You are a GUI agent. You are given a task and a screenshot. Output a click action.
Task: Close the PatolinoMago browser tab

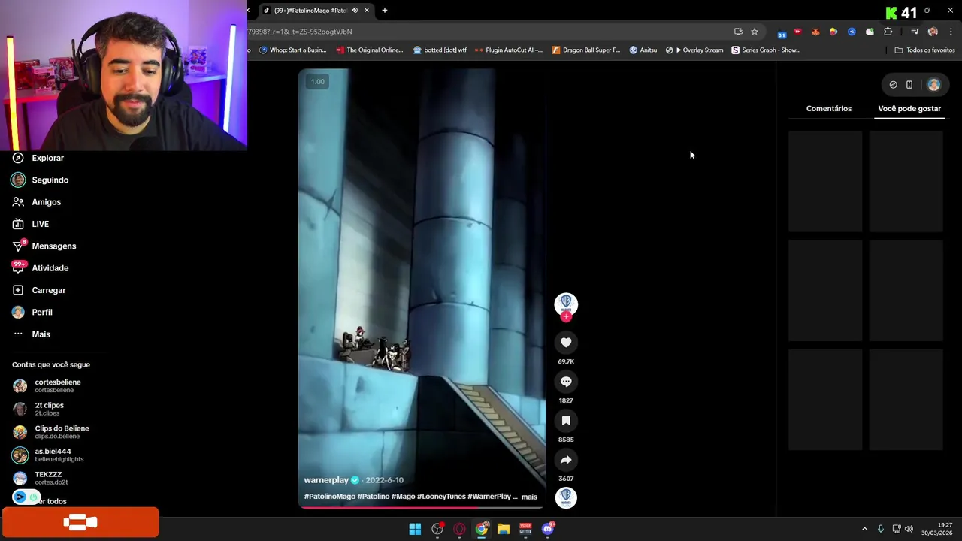click(x=367, y=11)
